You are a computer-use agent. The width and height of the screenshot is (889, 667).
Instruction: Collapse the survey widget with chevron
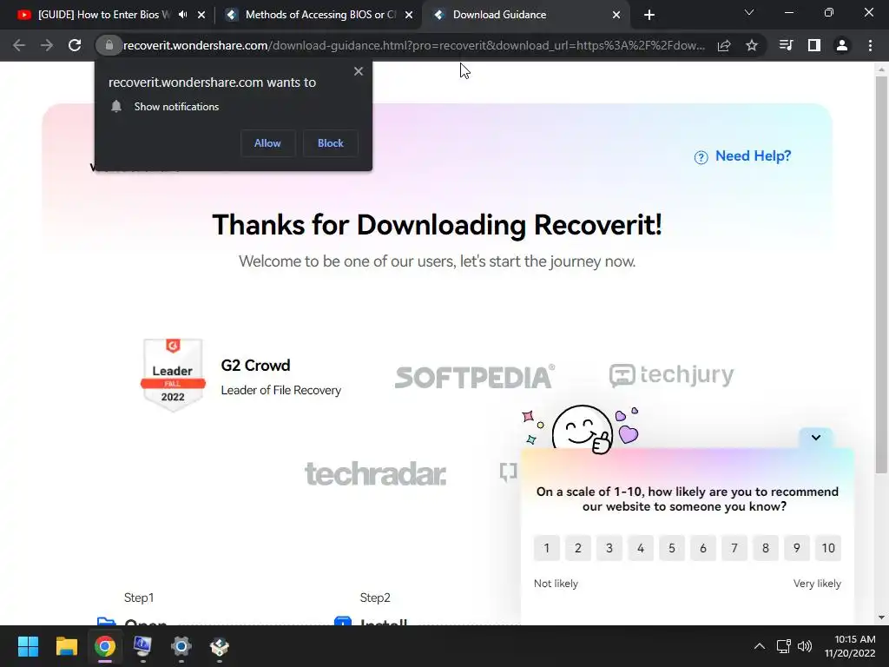[816, 438]
